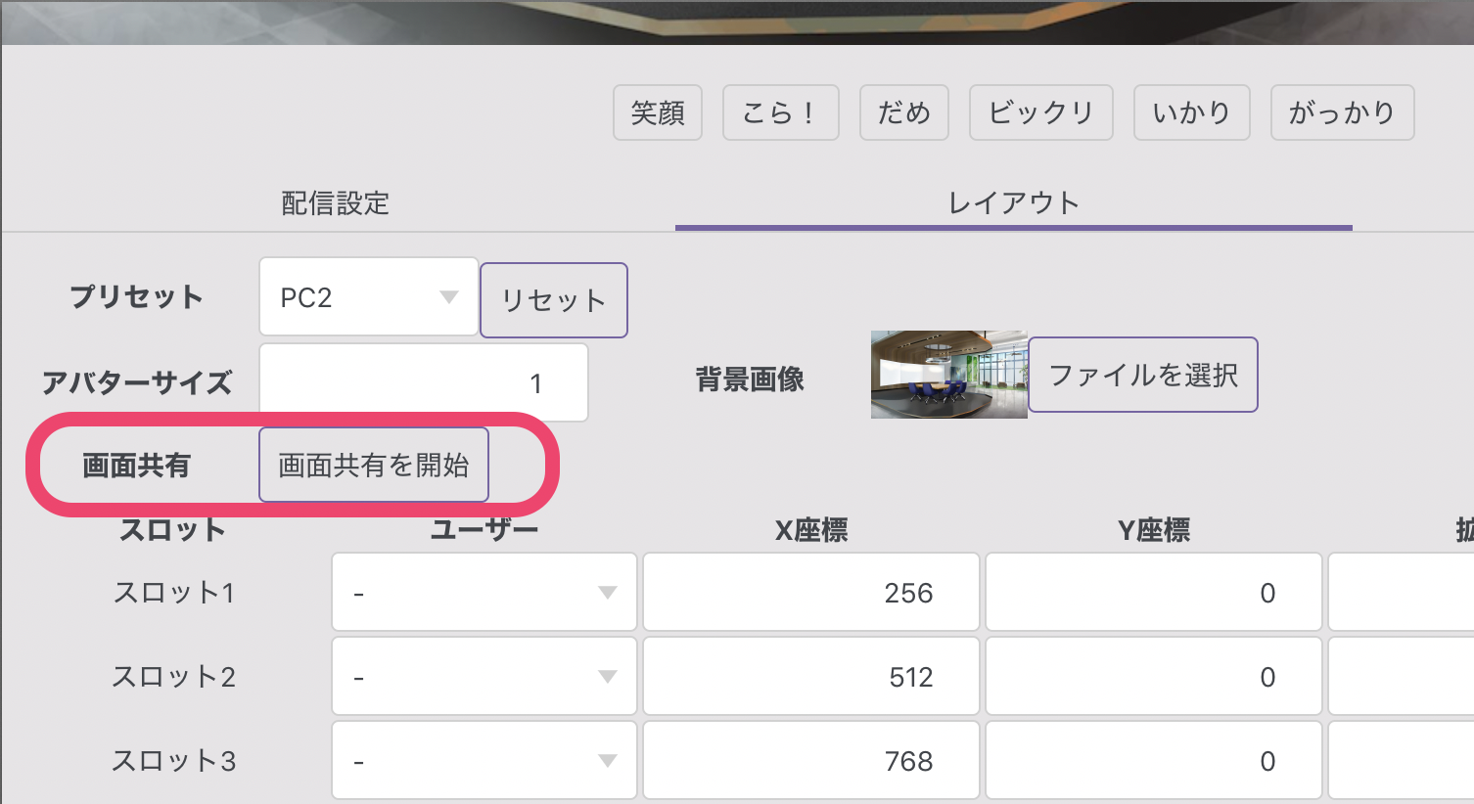
Task: Click スロット1 X座標 field showing 256
Action: [810, 593]
